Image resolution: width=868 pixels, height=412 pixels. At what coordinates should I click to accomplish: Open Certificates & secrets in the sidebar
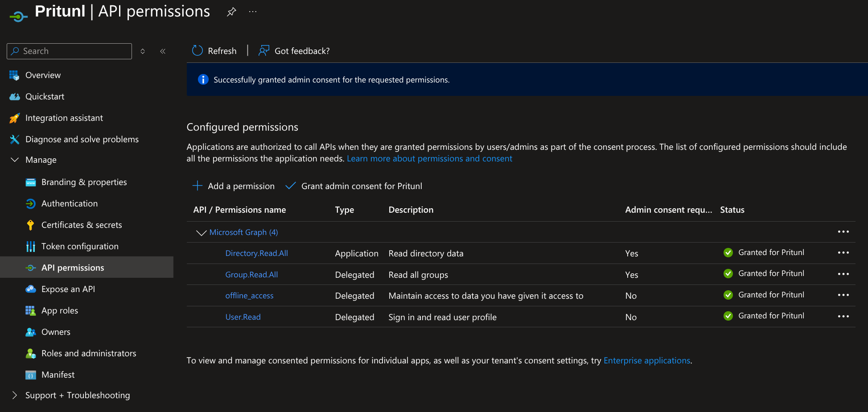point(82,225)
